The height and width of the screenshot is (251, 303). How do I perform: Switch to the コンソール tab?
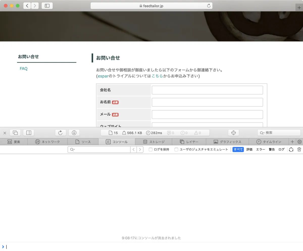pos(117,142)
